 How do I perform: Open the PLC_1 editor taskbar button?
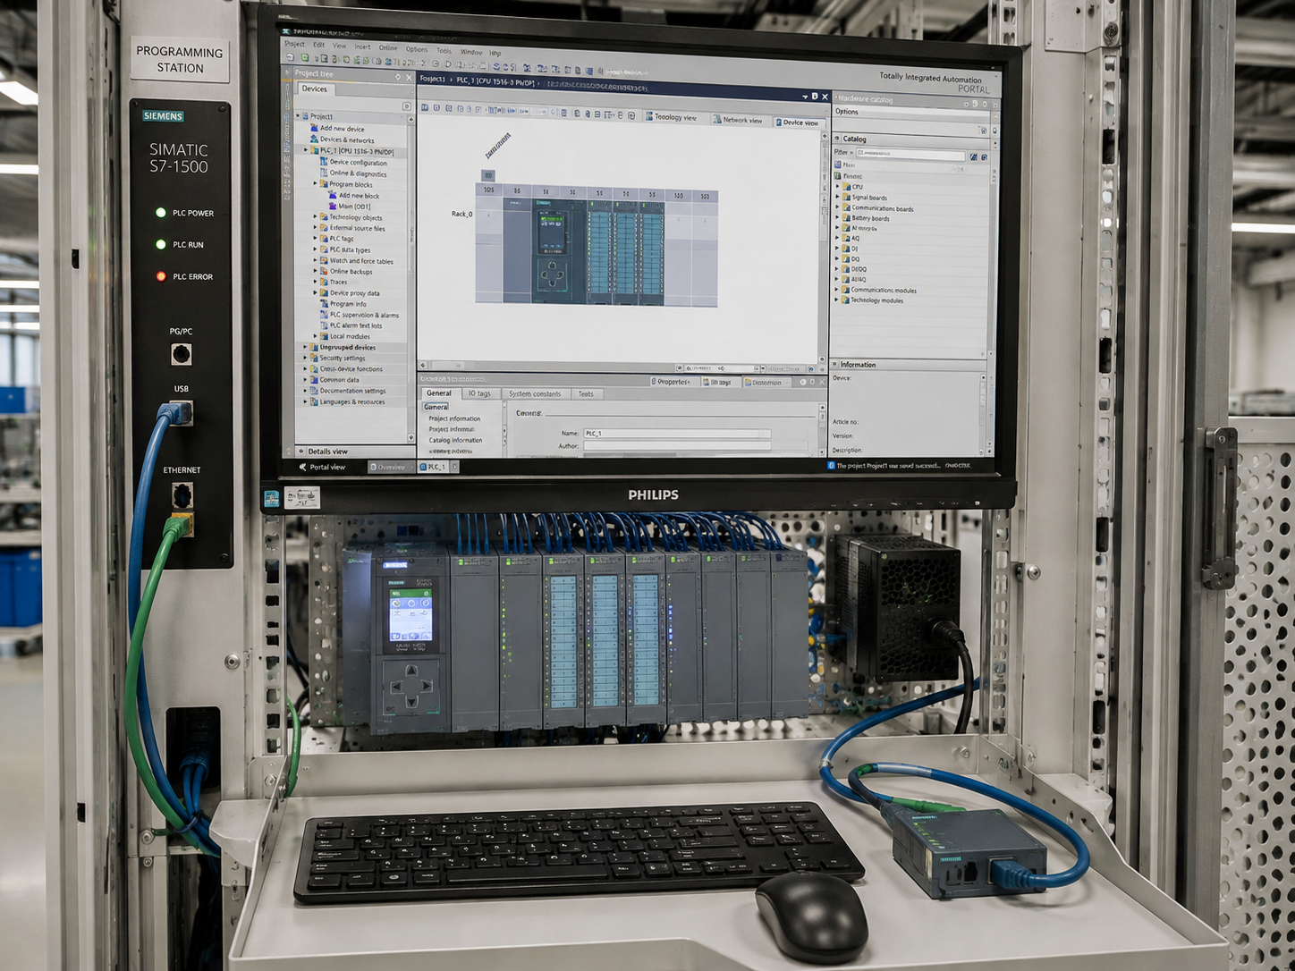point(438,467)
